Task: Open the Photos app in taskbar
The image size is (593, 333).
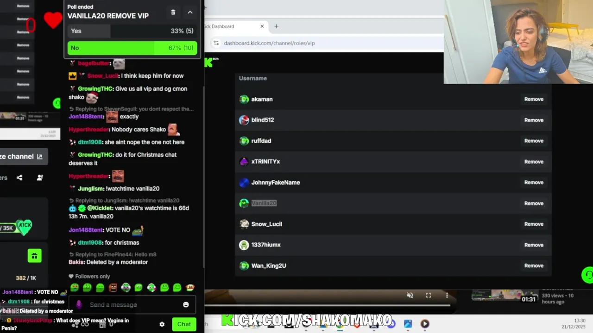Action: click(x=408, y=324)
